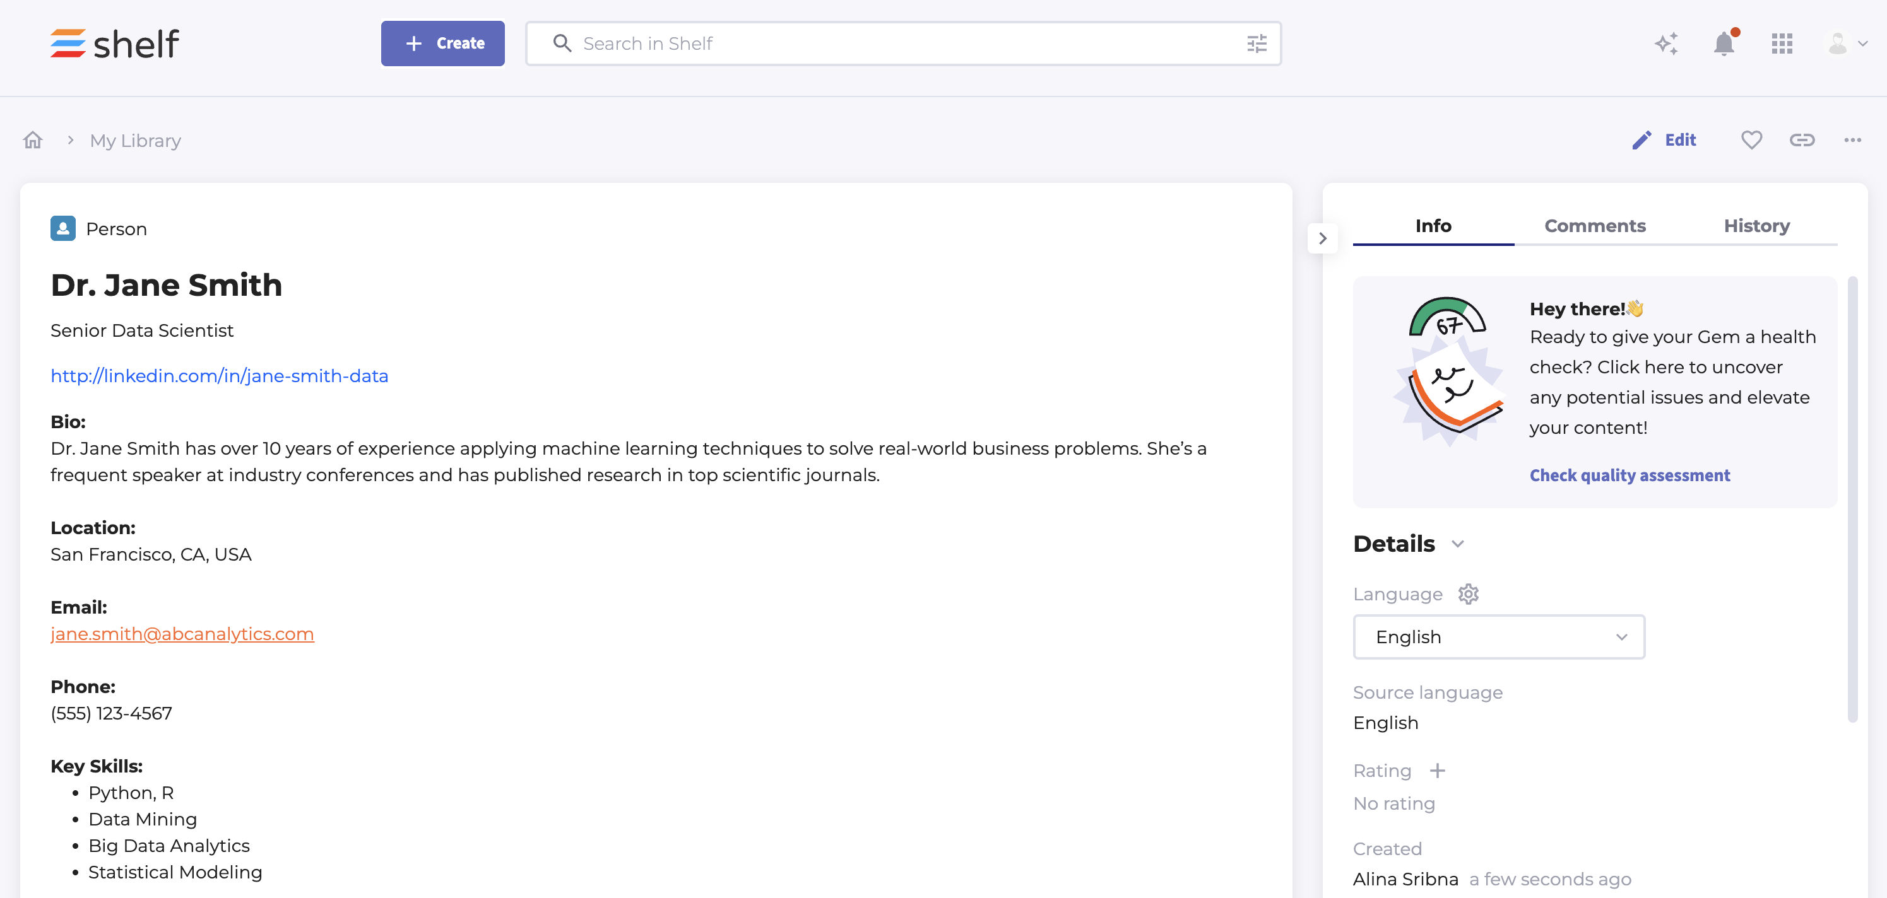Open the more options ellipsis menu

pyautogui.click(x=1852, y=140)
